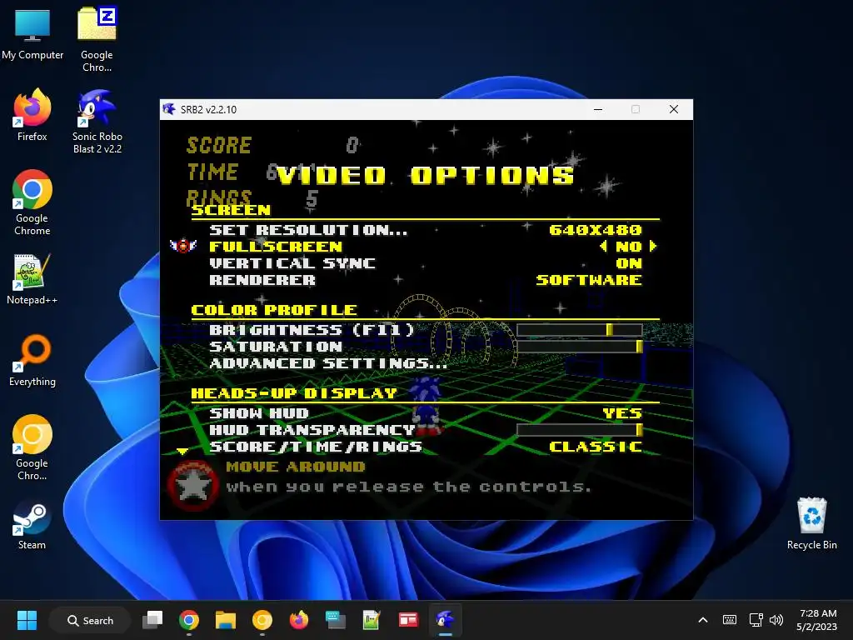Open the volume tray icon
Screen dimensions: 853x640
click(x=776, y=620)
